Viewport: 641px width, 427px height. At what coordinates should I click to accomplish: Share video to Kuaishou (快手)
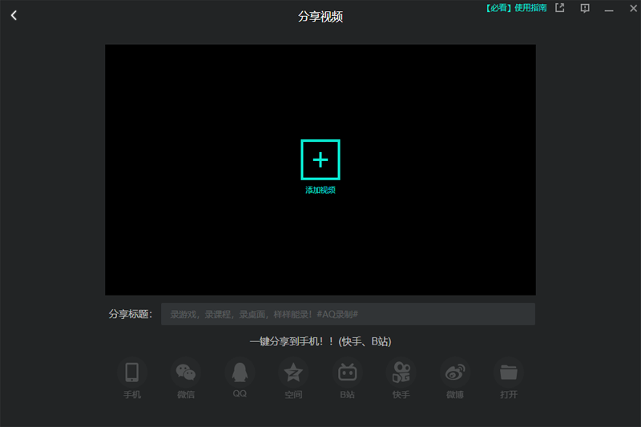point(401,373)
